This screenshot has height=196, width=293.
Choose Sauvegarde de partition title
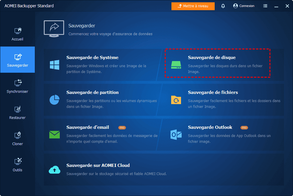pyautogui.click(x=93, y=92)
